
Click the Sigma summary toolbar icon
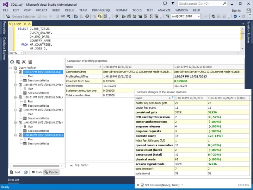pos(151,16)
